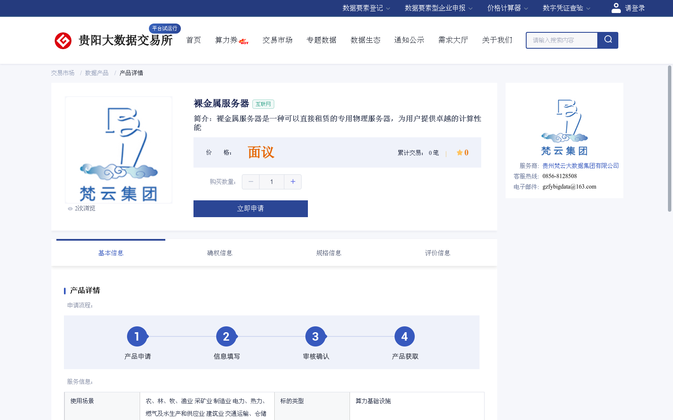Click the step 2 信息填写 circle
This screenshot has width=673, height=420.
[x=226, y=336]
